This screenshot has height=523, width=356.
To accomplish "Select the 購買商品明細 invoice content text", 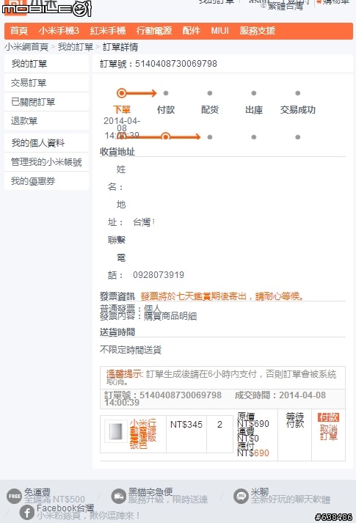I will point(170,316).
